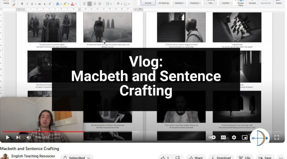
Task: Open Subscribed notification dropdown
Action: click(77, 158)
